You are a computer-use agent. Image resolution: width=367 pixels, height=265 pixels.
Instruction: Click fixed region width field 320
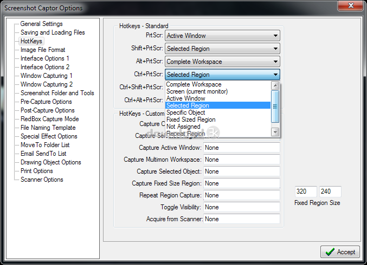coord(306,191)
